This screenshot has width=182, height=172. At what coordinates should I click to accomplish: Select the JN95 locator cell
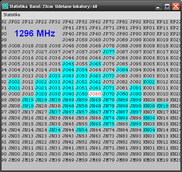click(136, 124)
